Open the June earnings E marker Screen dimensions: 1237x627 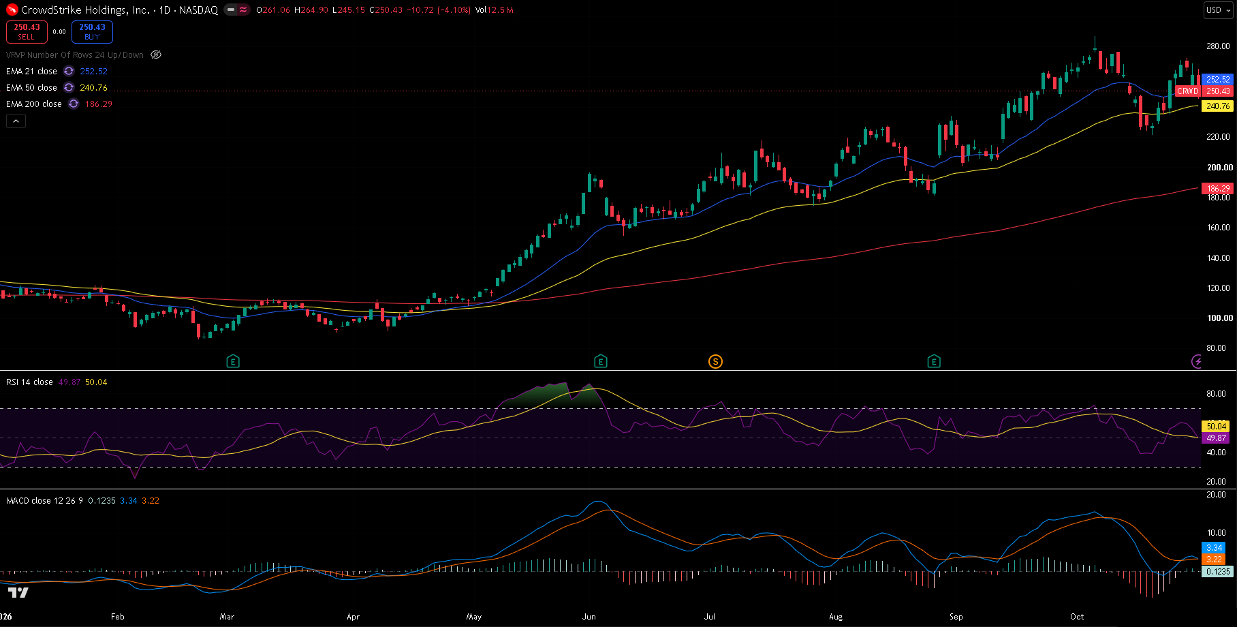click(x=600, y=361)
